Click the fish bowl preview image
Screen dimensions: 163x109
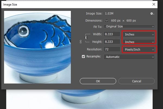point(37,47)
